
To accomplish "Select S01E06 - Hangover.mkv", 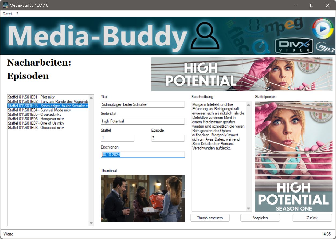I will 48,119.
